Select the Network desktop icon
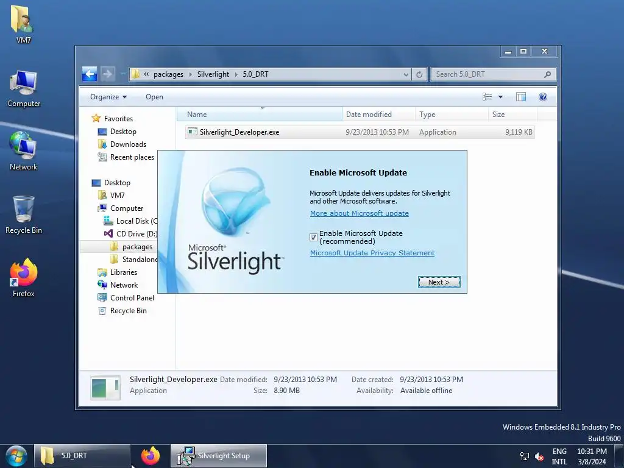The height and width of the screenshot is (468, 624). point(24,151)
